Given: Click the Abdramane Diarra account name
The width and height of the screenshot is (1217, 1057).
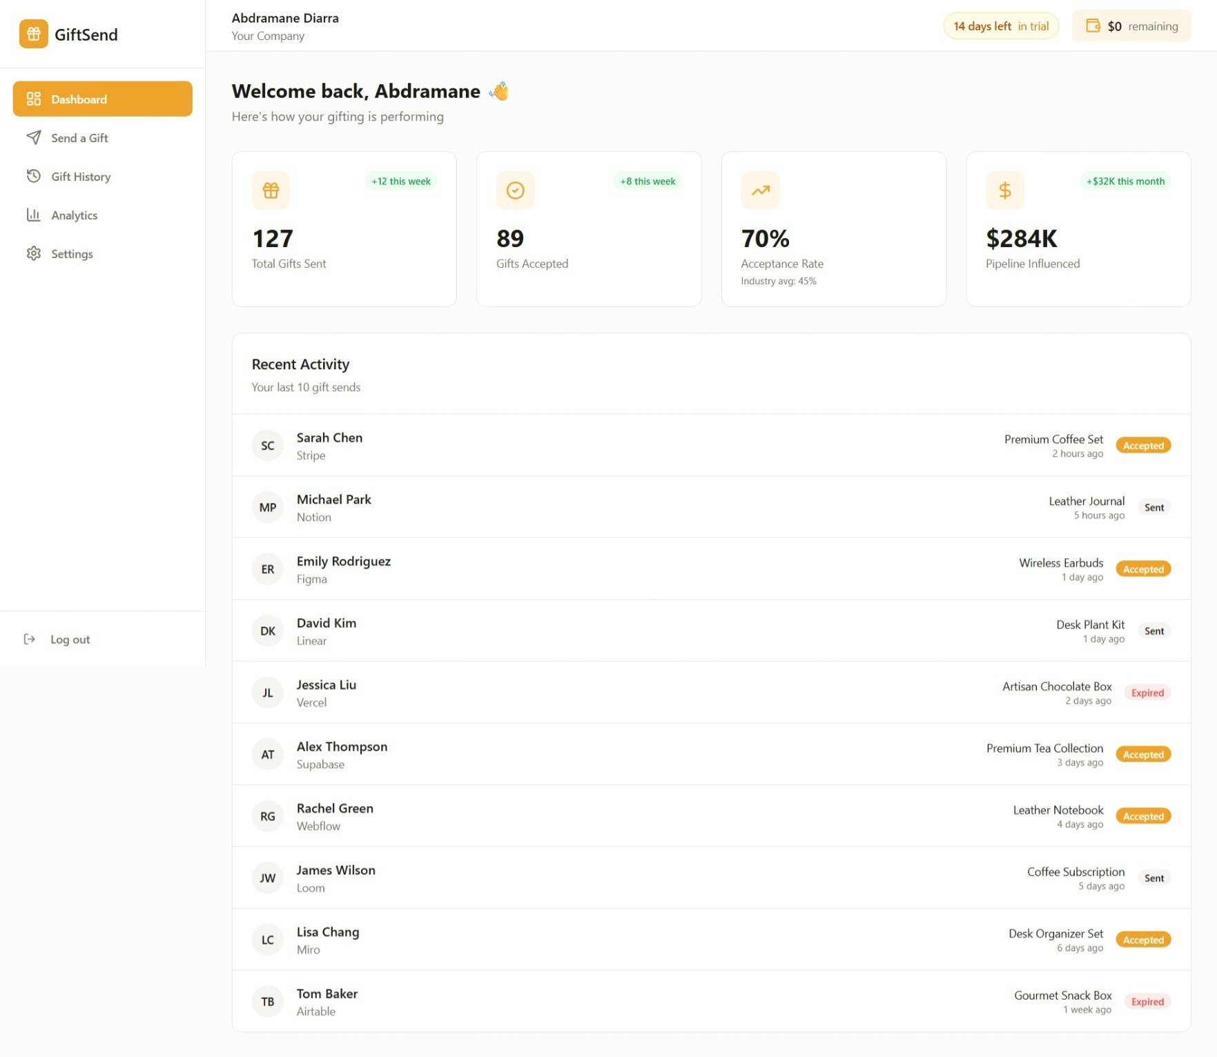Looking at the screenshot, I should click(x=285, y=18).
